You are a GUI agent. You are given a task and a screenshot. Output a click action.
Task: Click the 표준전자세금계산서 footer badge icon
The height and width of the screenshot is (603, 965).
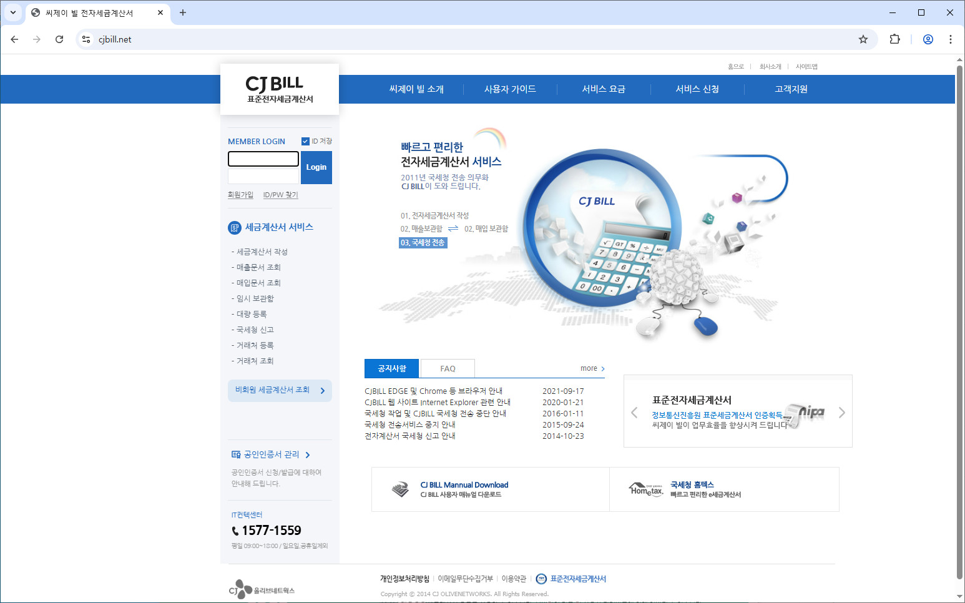click(541, 579)
